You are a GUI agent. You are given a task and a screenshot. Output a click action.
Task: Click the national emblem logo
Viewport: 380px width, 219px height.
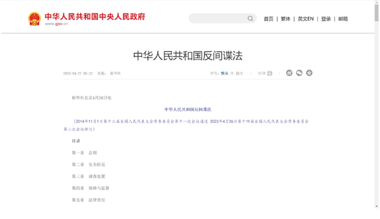[x=35, y=19]
